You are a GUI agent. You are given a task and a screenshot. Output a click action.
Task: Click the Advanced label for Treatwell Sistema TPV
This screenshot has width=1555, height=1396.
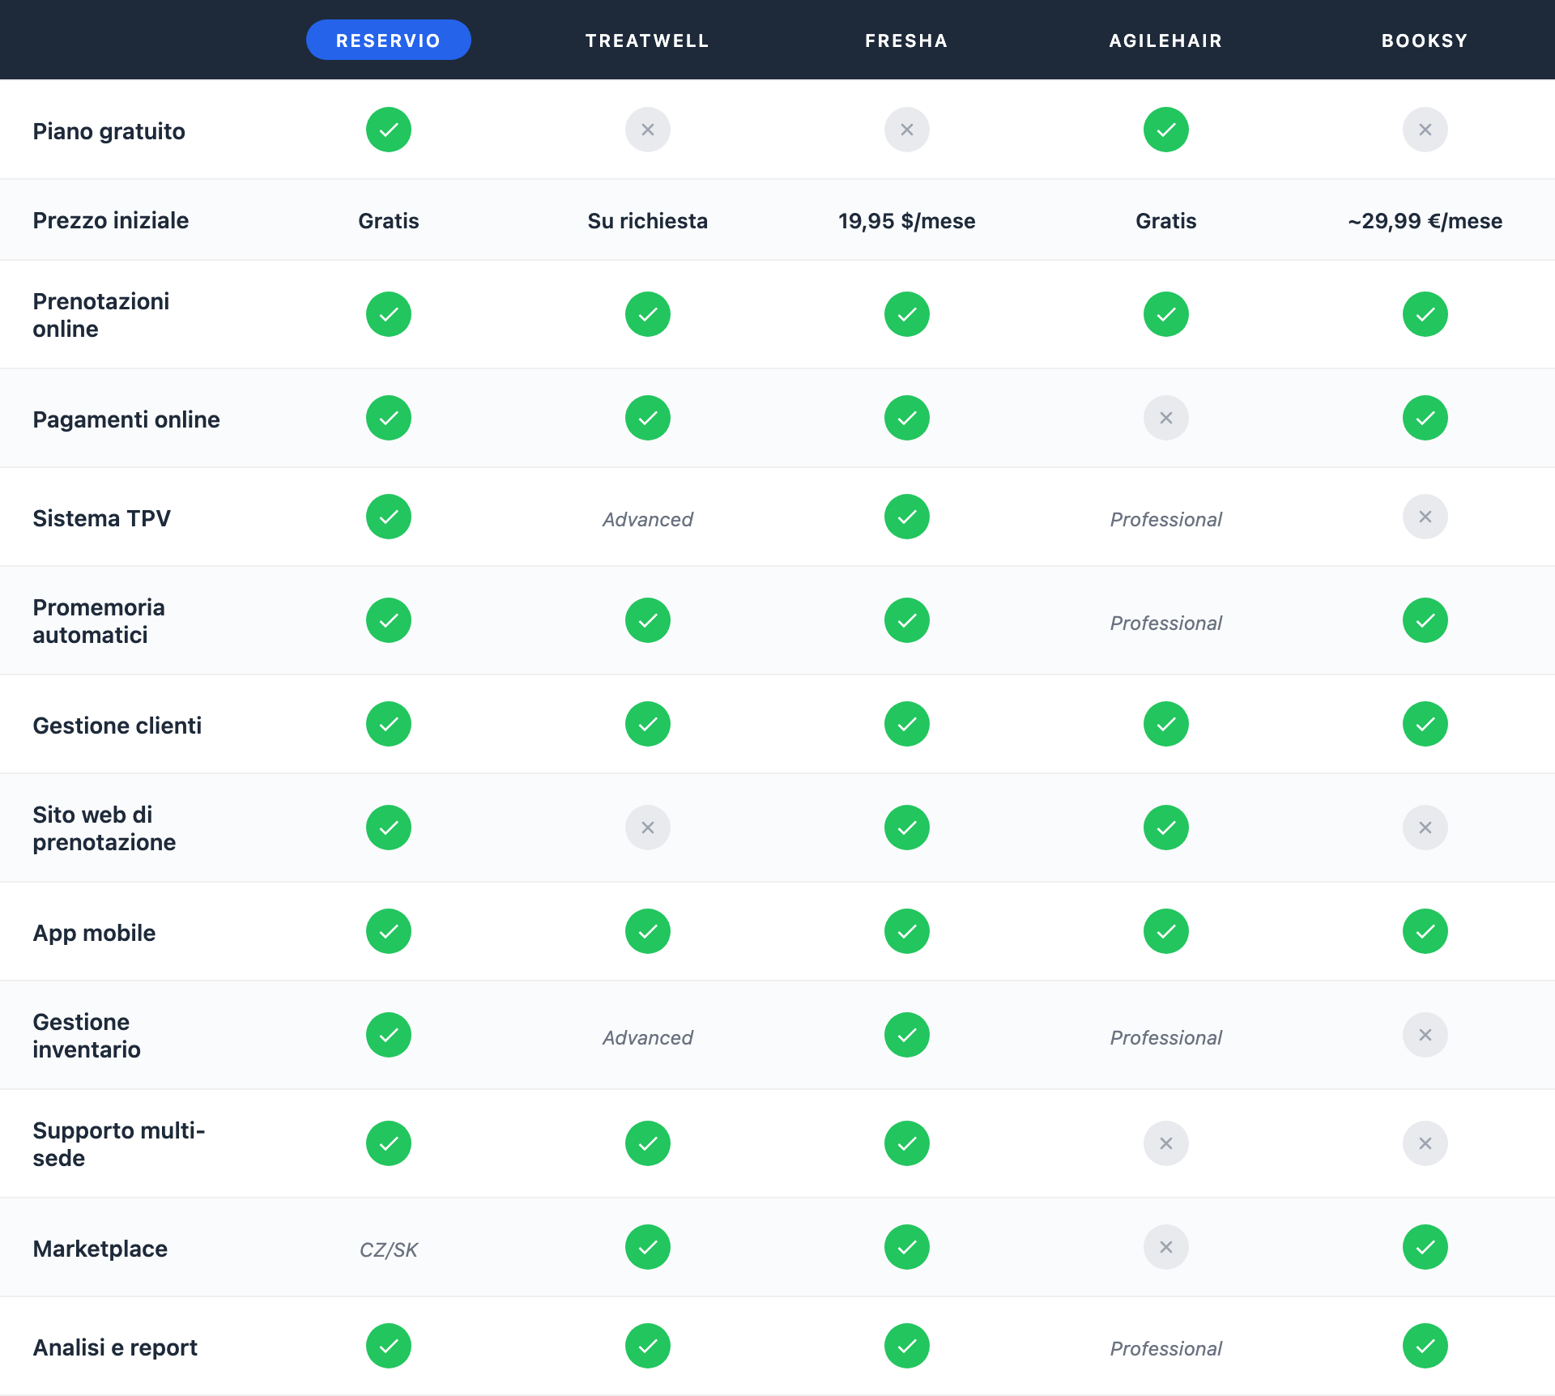pos(647,519)
